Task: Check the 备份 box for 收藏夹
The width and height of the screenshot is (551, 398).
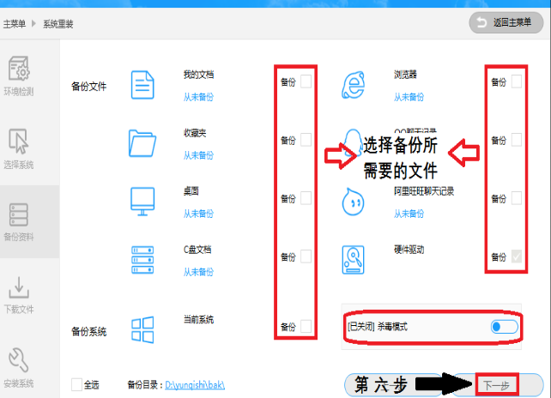Action: 306,140
